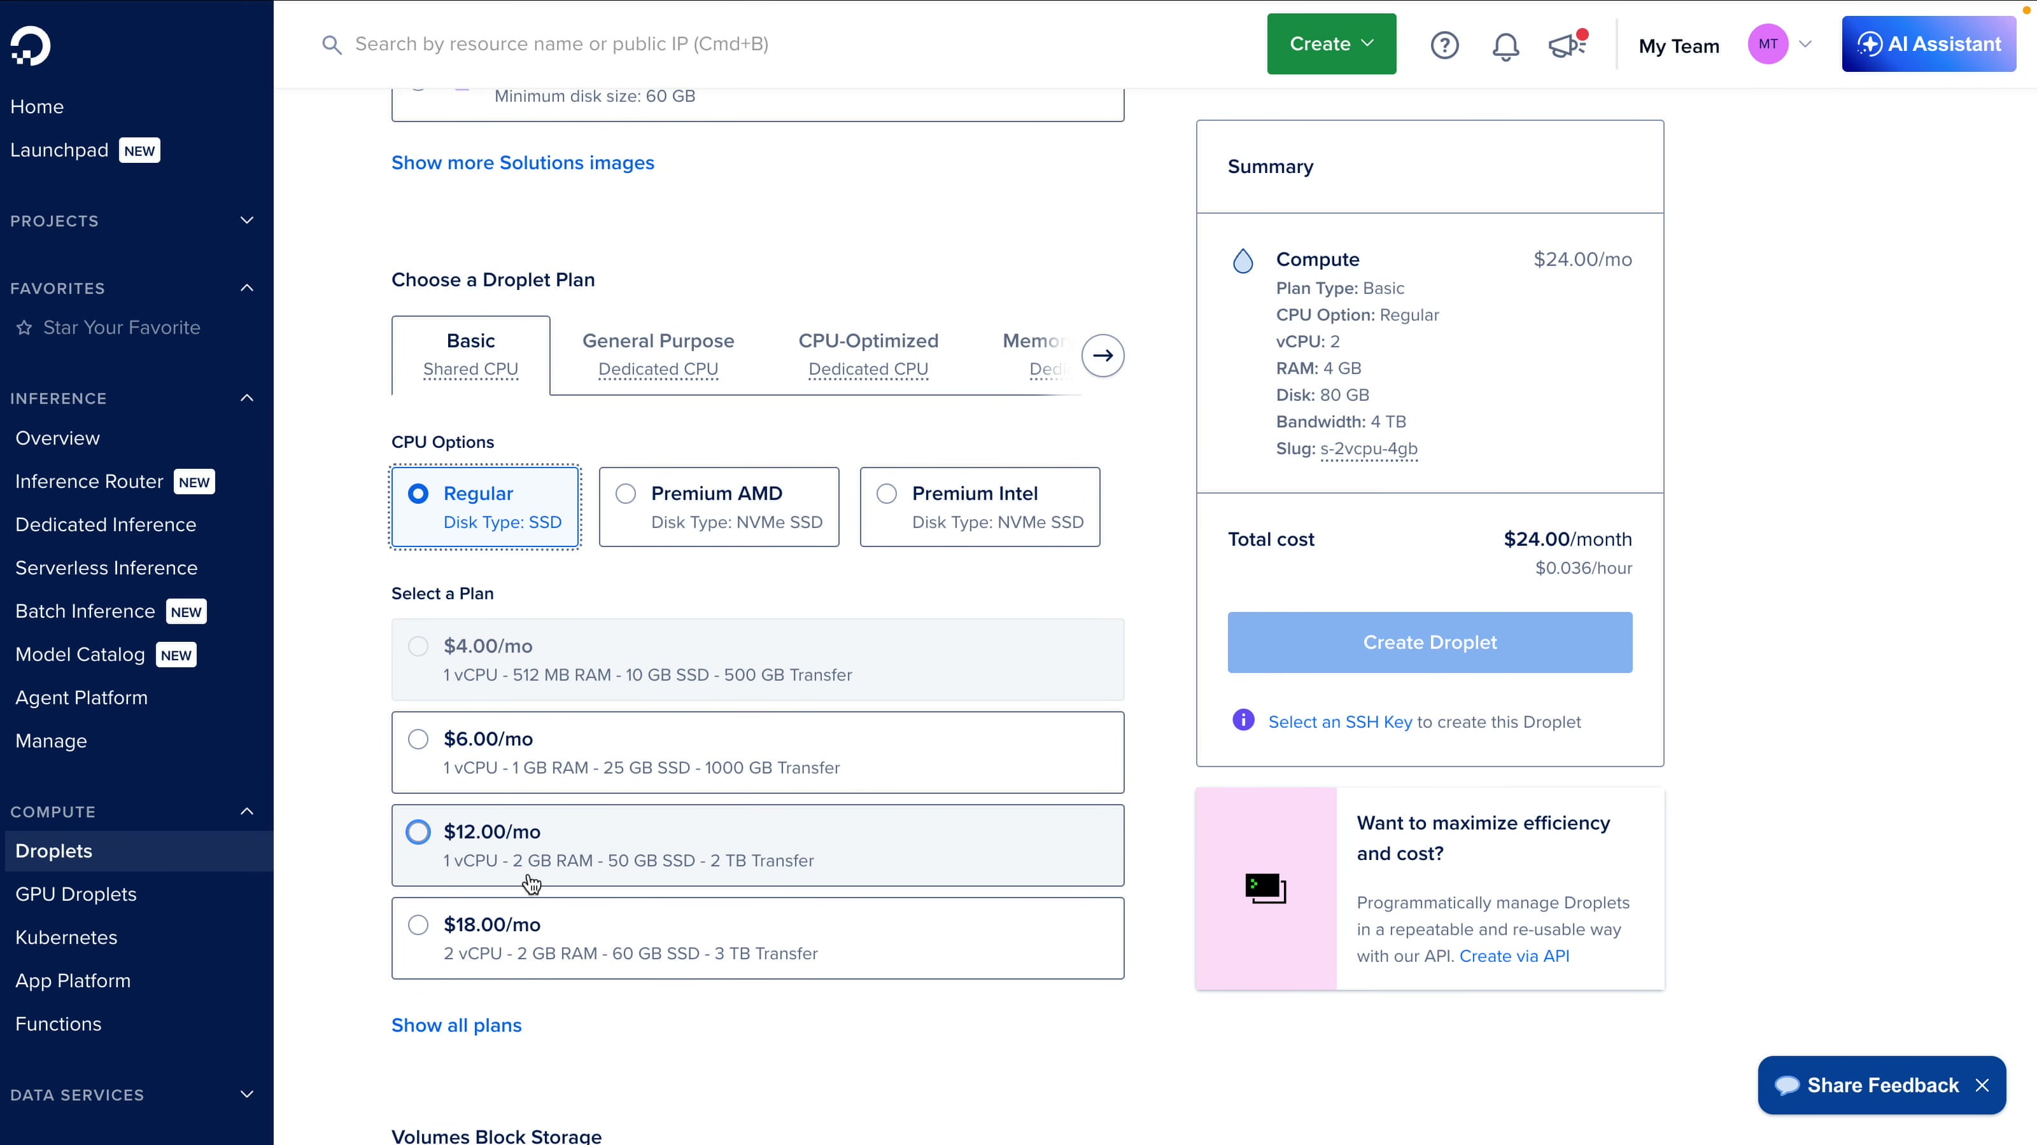Switch to Memory-Optimized tab
The image size is (2037, 1145).
1038,355
